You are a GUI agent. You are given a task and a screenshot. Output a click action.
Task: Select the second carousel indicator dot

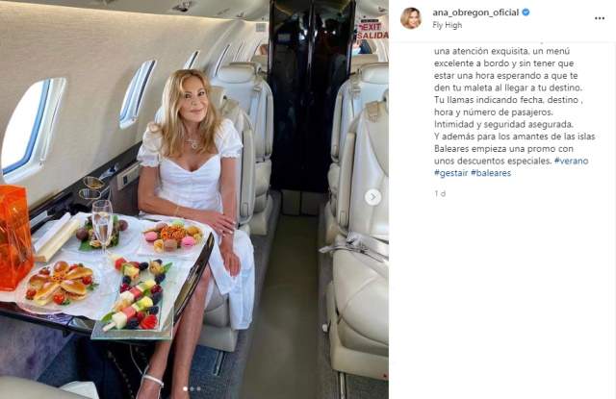[x=192, y=388]
